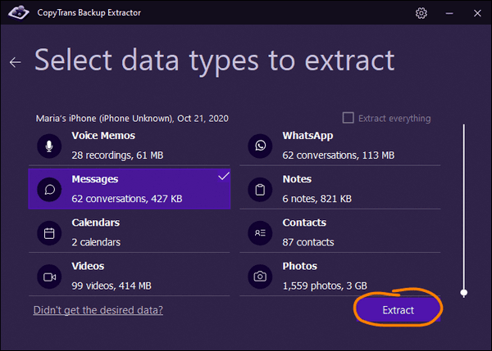
Task: Select the Calendars title
Action: click(x=96, y=223)
